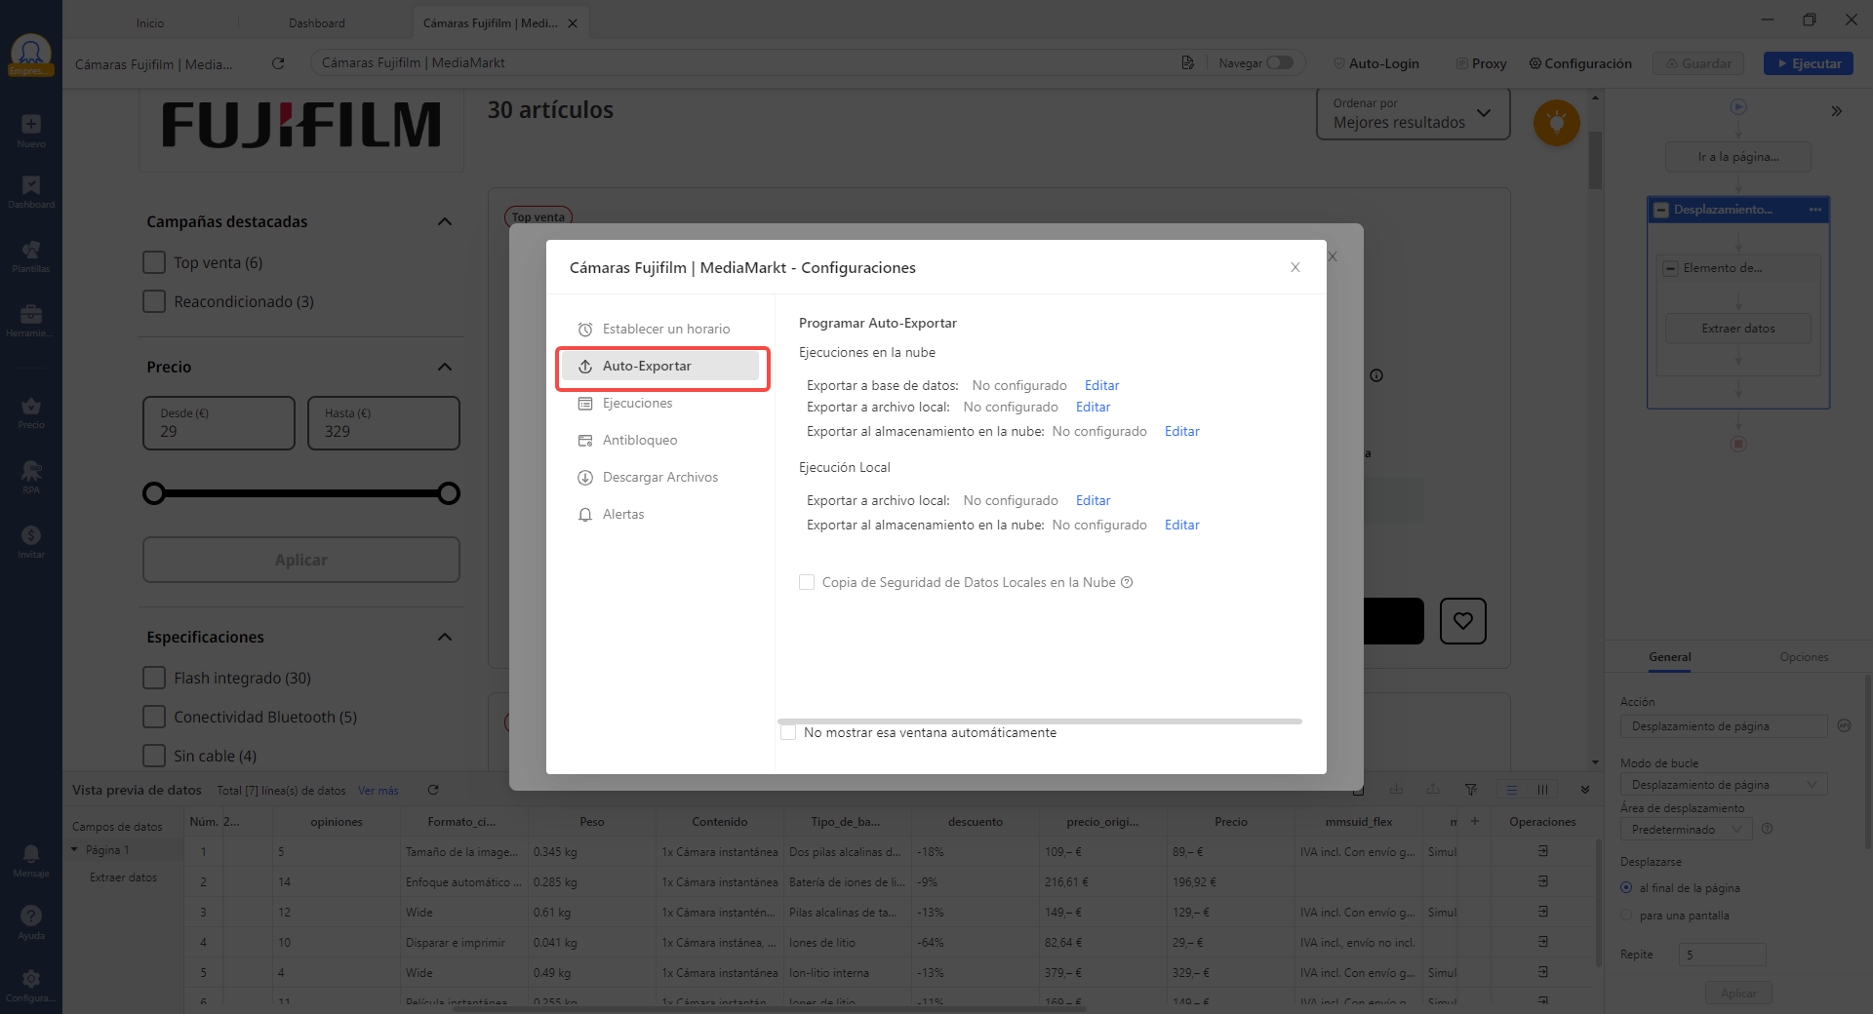Click the orange lightbulb tips icon
Viewport: 1873px width, 1014px height.
pyautogui.click(x=1556, y=123)
